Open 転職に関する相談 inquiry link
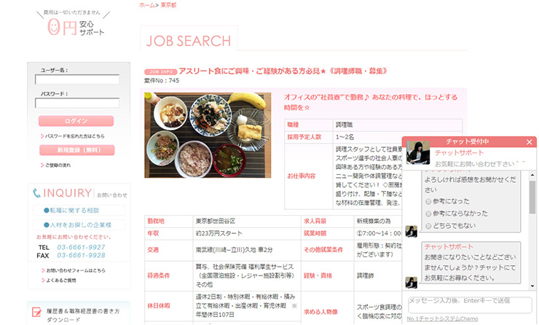This screenshot has width=539, height=325. [x=79, y=210]
